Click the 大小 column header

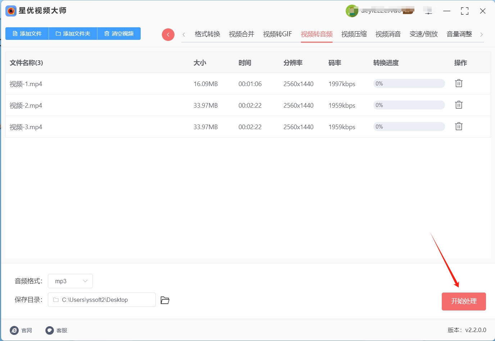200,63
